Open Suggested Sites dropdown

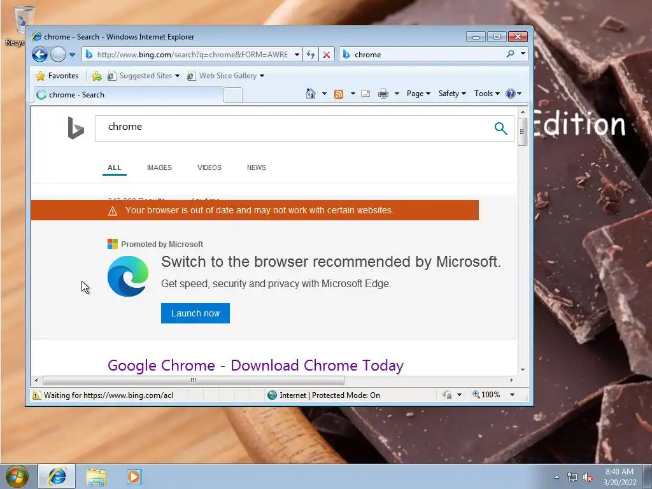click(143, 76)
